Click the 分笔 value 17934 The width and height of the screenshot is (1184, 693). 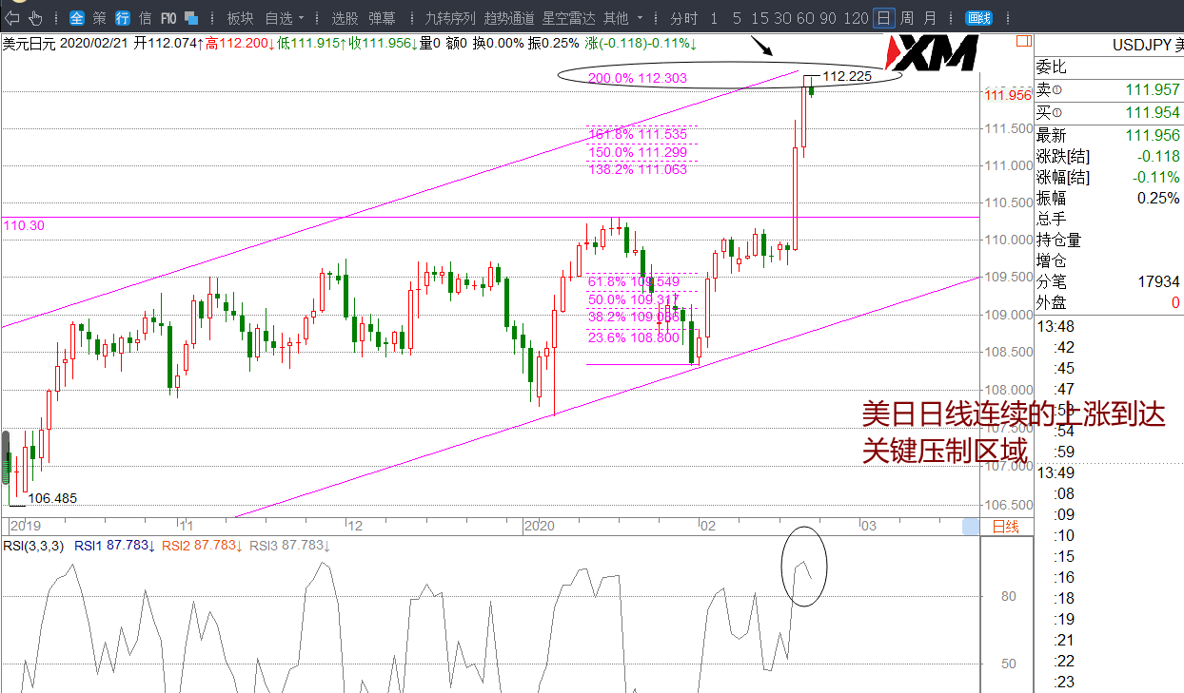click(x=1157, y=282)
